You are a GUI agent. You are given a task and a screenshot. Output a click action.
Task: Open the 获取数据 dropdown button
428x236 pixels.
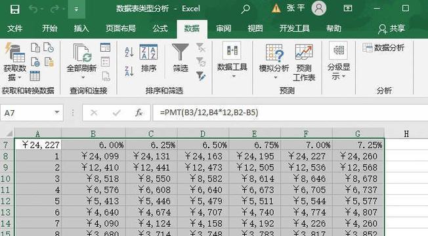coord(14,62)
